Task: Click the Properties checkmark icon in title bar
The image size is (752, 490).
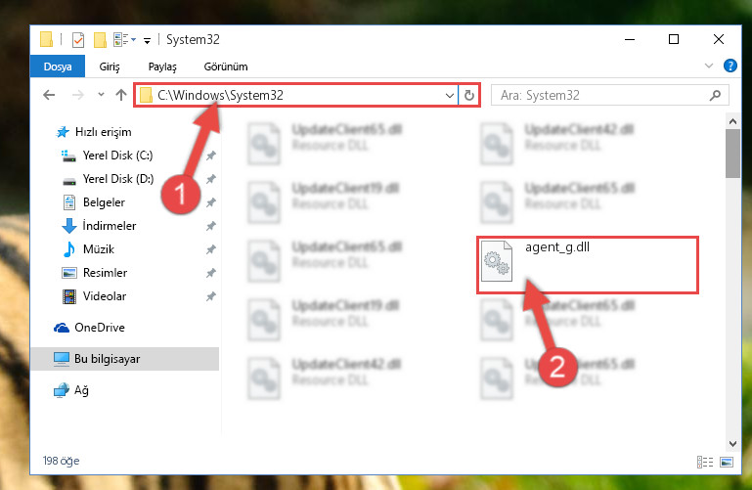Action: coord(77,40)
